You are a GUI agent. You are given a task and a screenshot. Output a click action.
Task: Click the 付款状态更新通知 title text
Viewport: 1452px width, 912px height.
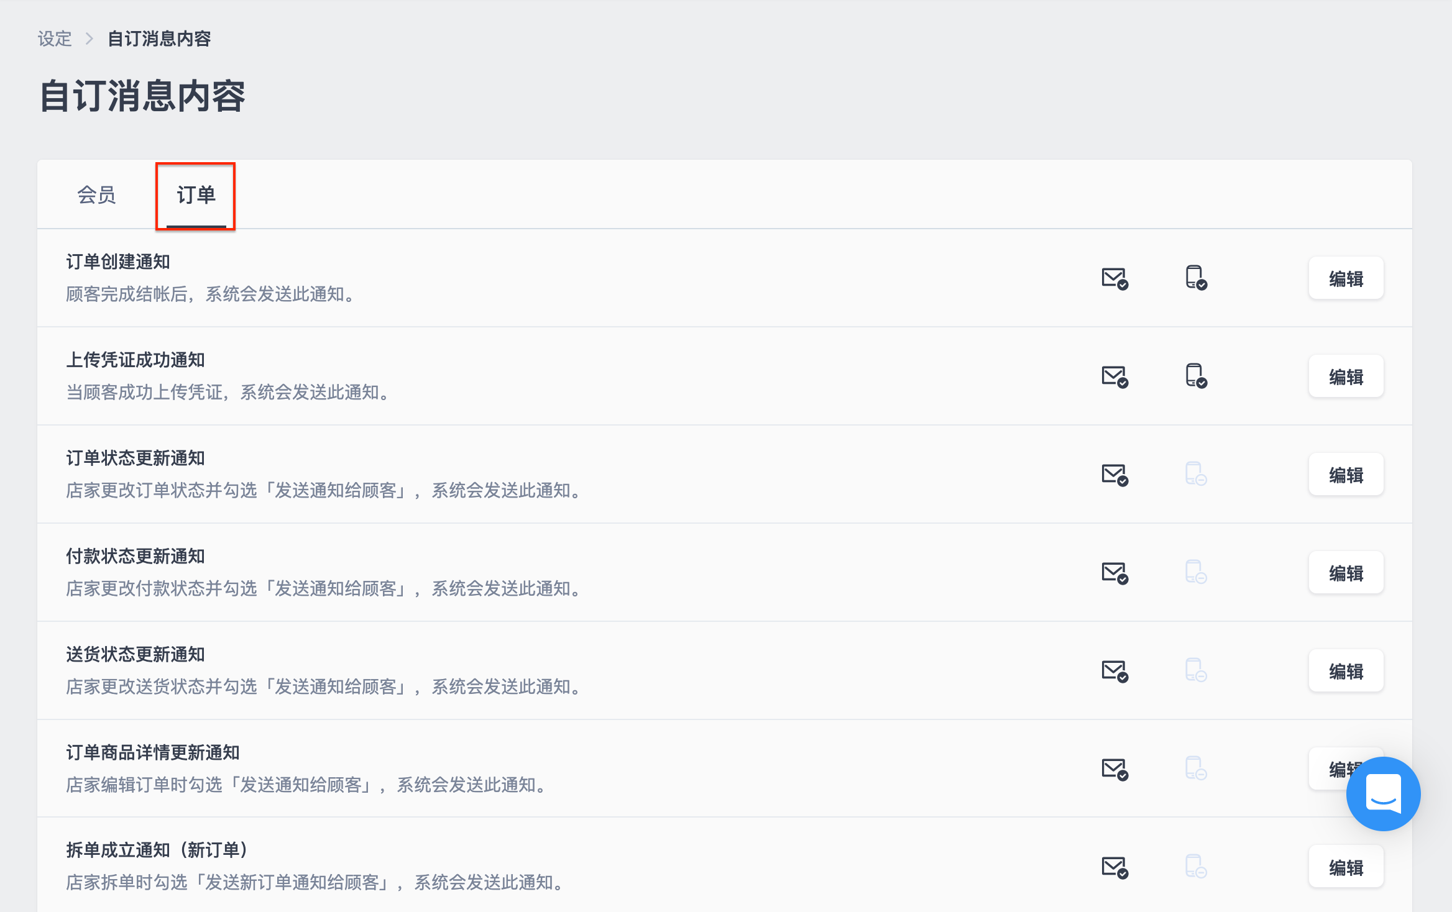tap(136, 557)
